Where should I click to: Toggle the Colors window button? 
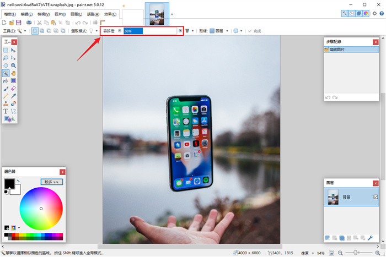365,14
